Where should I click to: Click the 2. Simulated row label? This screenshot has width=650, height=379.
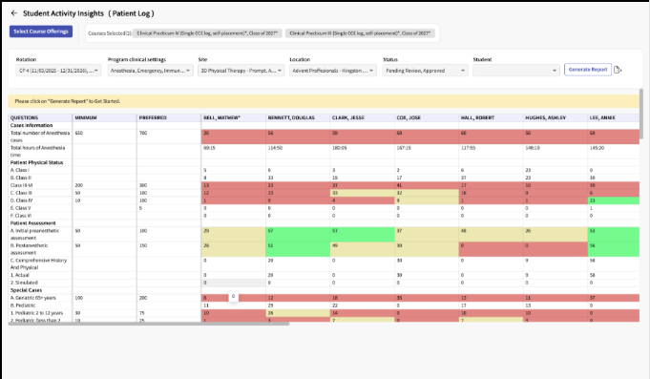tap(24, 283)
